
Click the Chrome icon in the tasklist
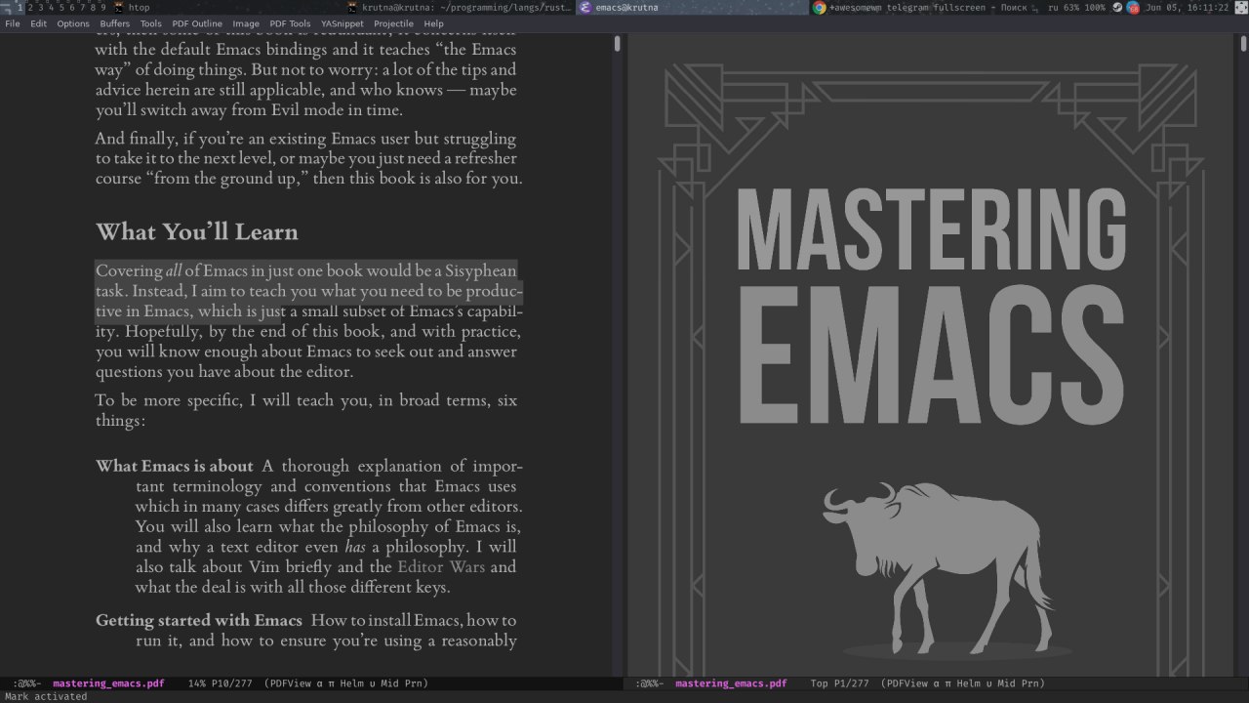[x=820, y=7]
